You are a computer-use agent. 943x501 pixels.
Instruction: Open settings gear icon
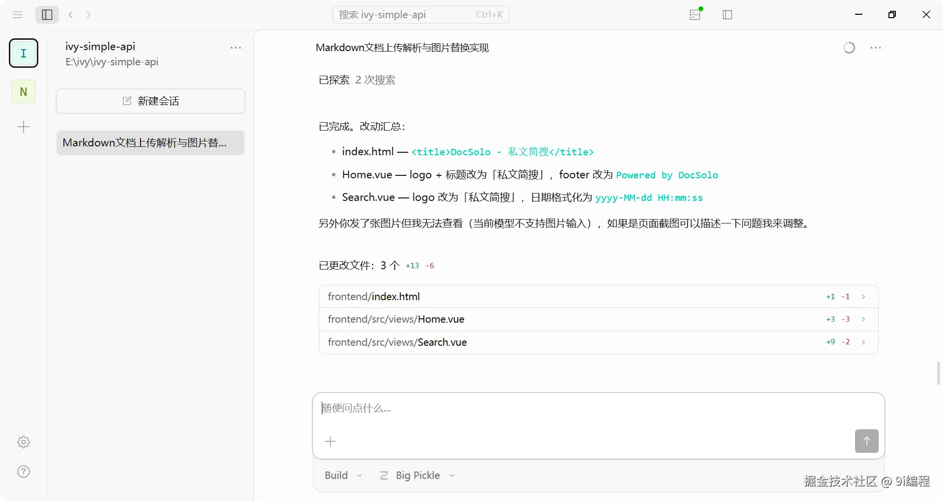tap(24, 442)
